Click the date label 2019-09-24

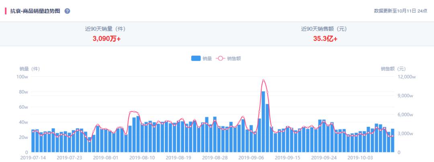click(x=324, y=158)
